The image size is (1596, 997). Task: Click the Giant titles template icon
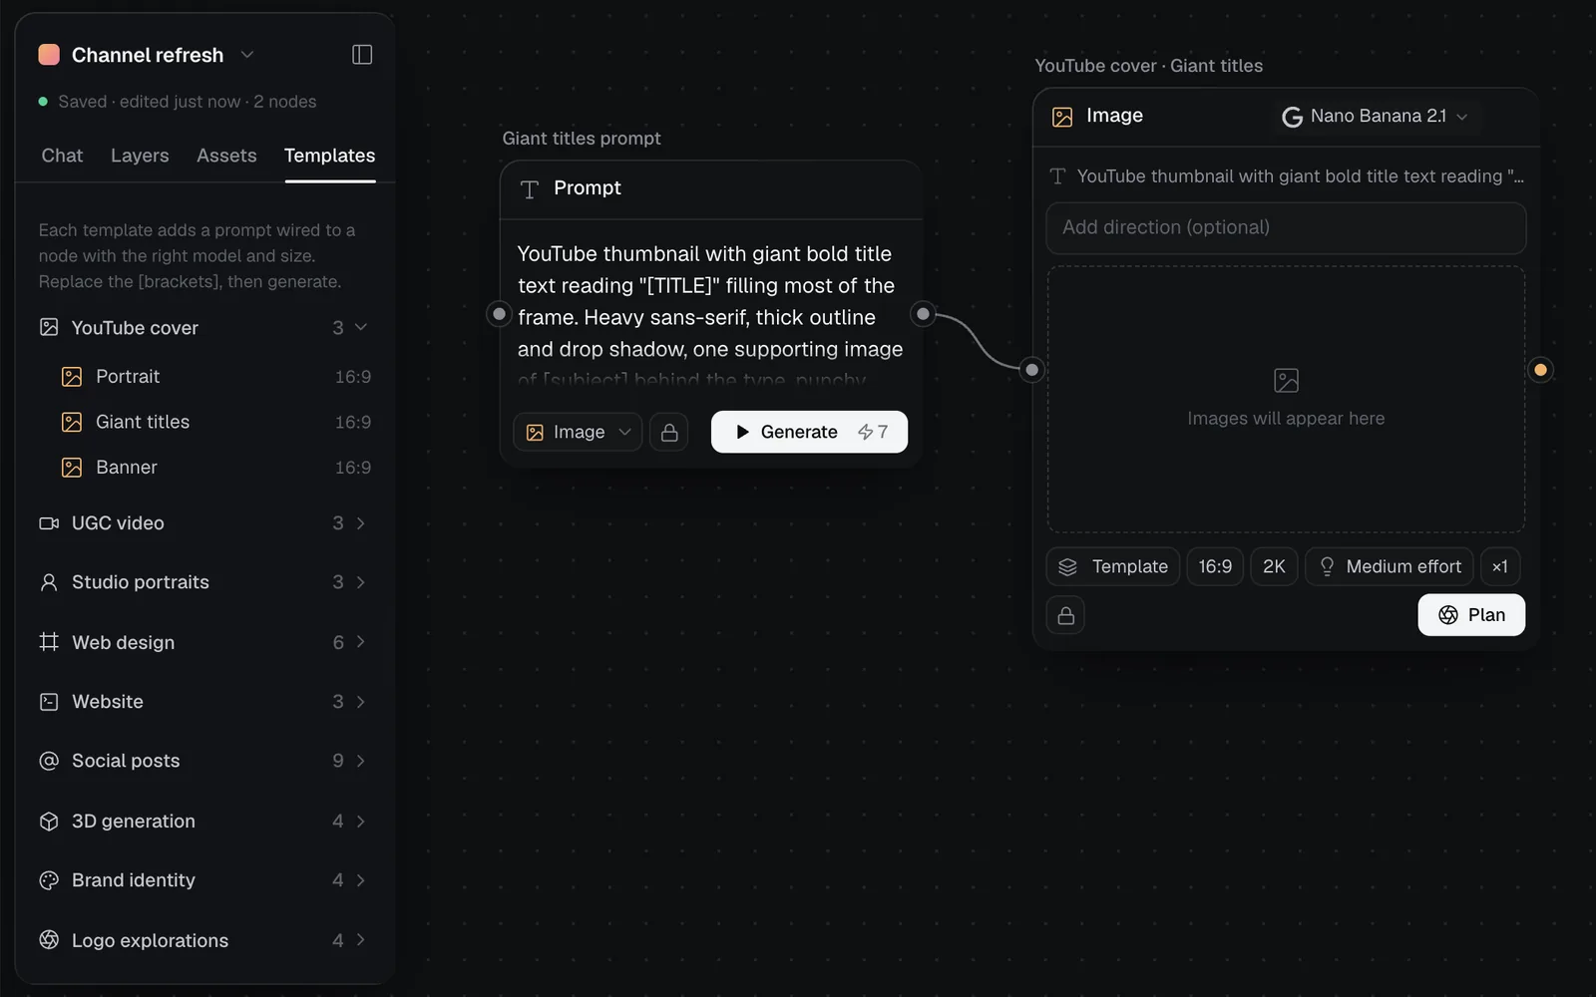[72, 422]
